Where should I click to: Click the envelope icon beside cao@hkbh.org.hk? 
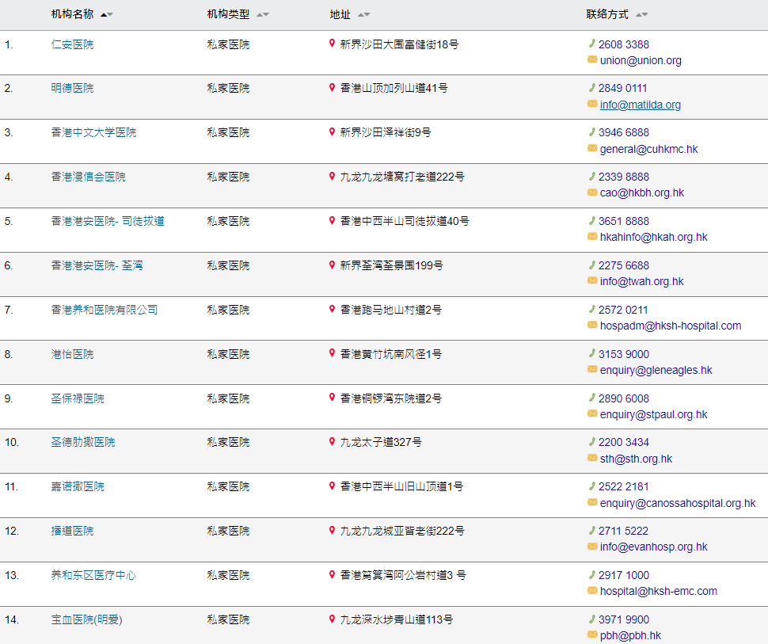(592, 192)
